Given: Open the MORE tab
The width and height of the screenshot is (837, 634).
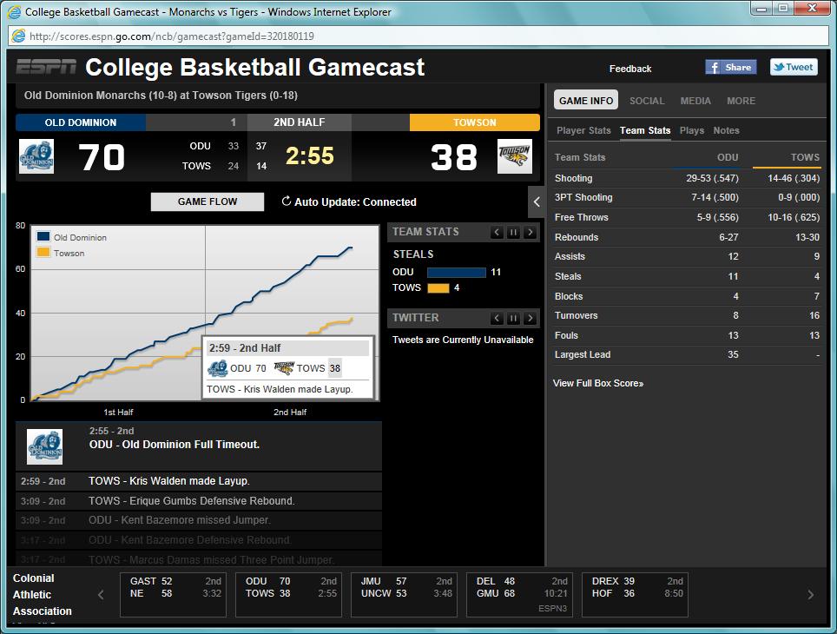Looking at the screenshot, I should [x=741, y=101].
